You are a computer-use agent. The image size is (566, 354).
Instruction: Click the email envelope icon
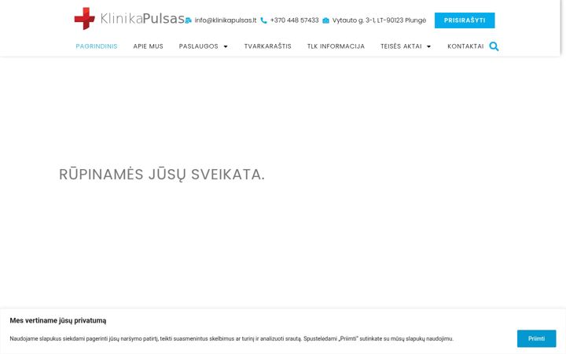tap(188, 20)
